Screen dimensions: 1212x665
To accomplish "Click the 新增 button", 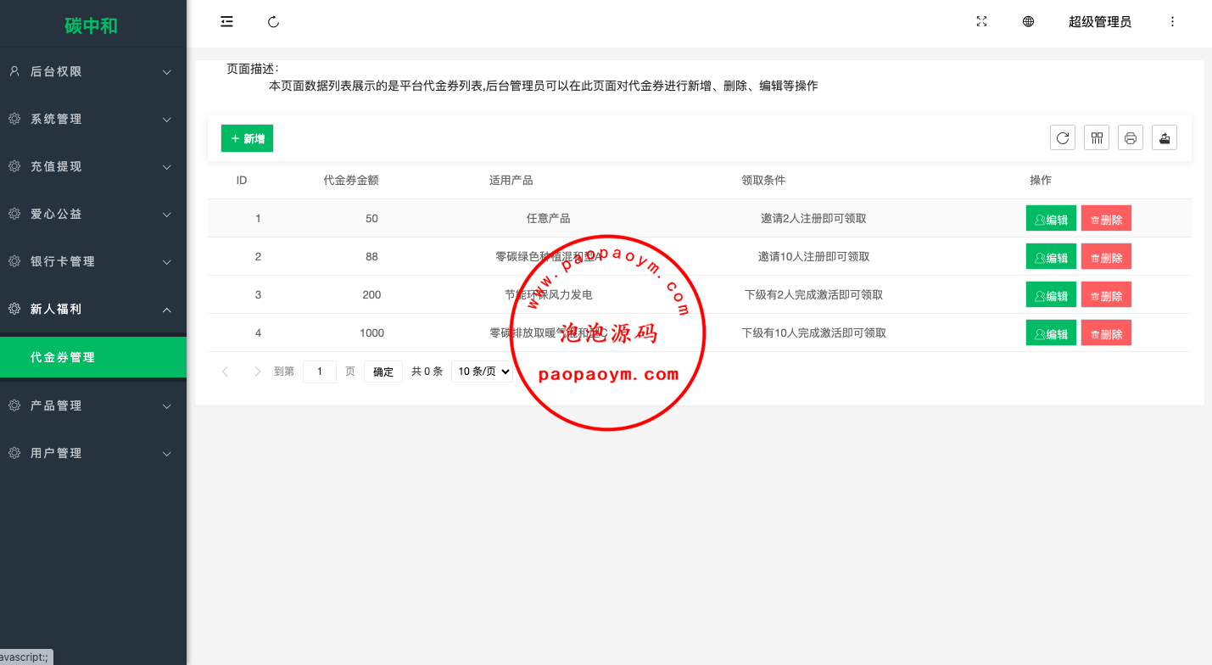I will (247, 138).
